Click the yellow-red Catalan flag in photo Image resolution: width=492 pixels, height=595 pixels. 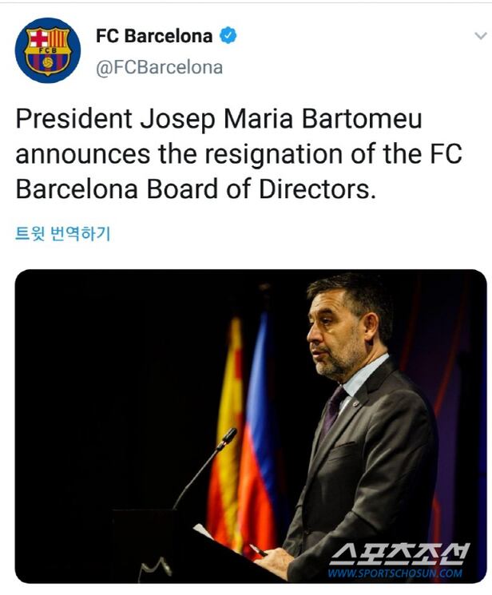[x=227, y=423]
